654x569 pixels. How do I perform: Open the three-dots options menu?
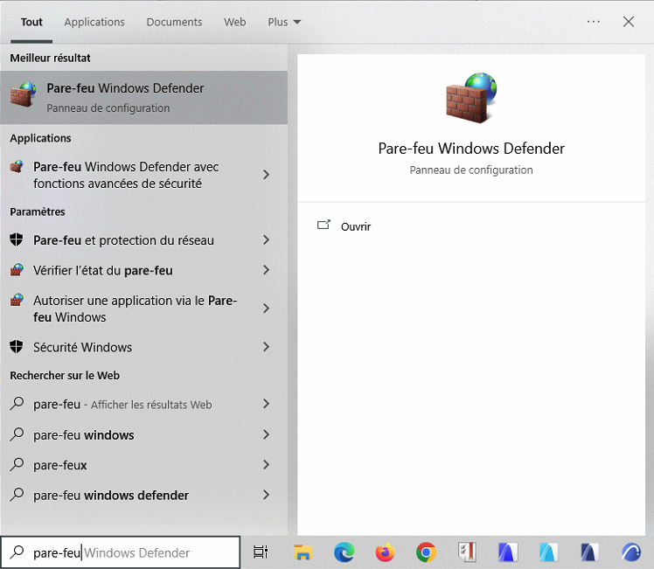pyautogui.click(x=593, y=22)
